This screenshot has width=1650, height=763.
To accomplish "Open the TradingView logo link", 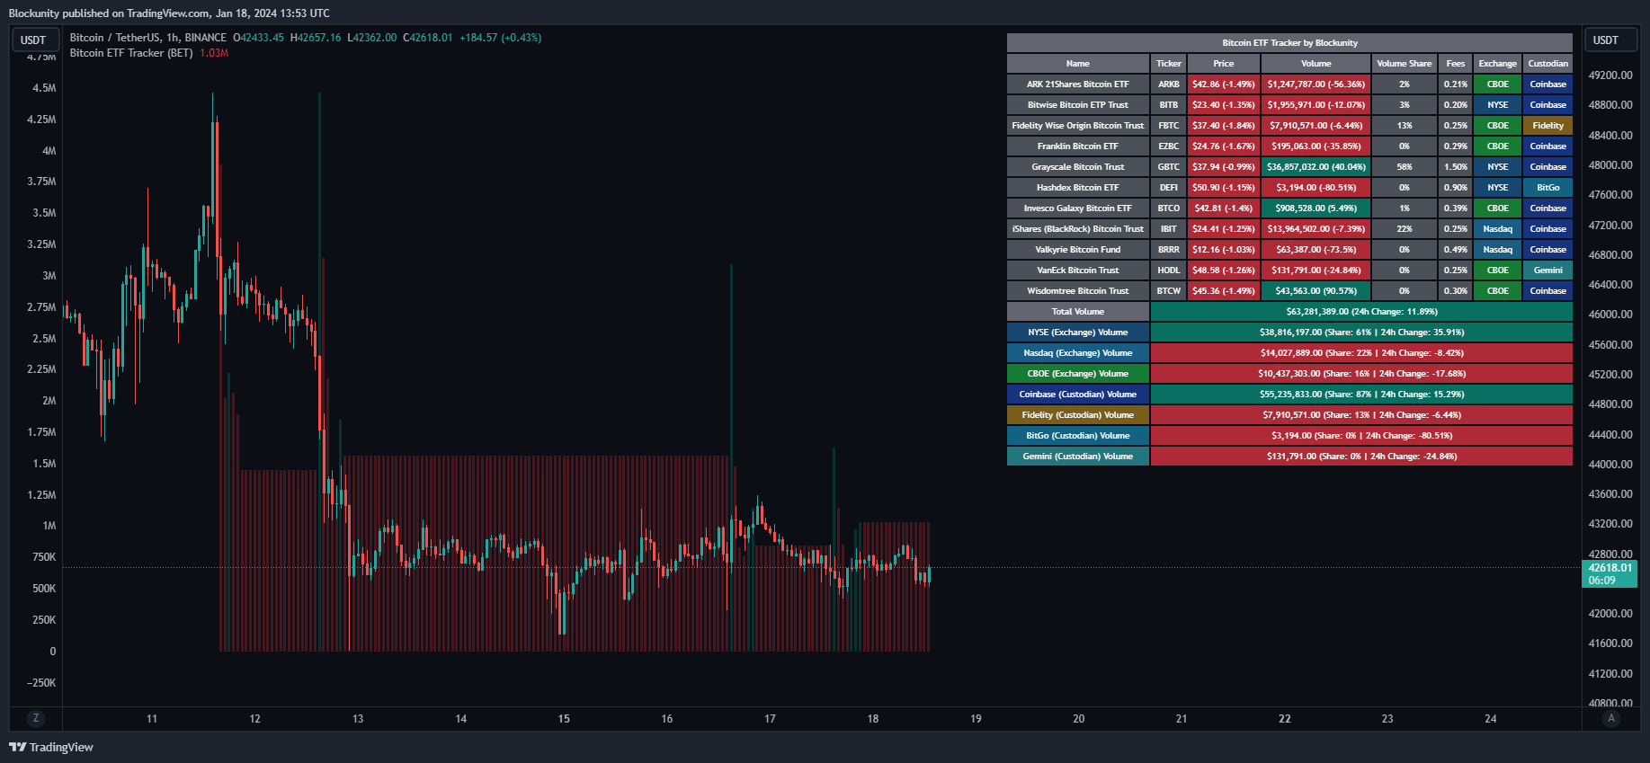I will pos(51,747).
